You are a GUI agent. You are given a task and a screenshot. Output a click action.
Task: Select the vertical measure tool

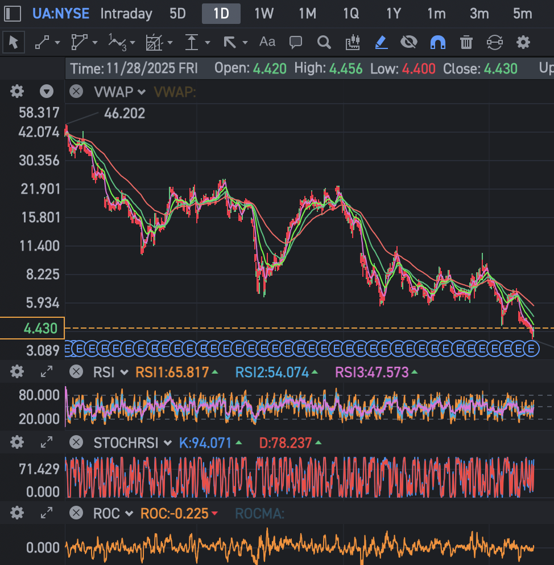(x=191, y=43)
